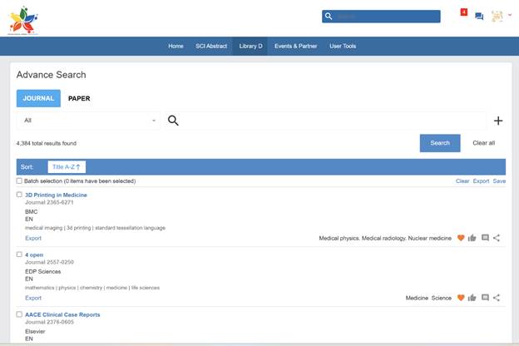Click the heart favorite icon for 4 open

(x=461, y=298)
